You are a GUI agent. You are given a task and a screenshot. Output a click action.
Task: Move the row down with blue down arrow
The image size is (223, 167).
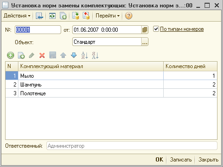(x=74, y=55)
